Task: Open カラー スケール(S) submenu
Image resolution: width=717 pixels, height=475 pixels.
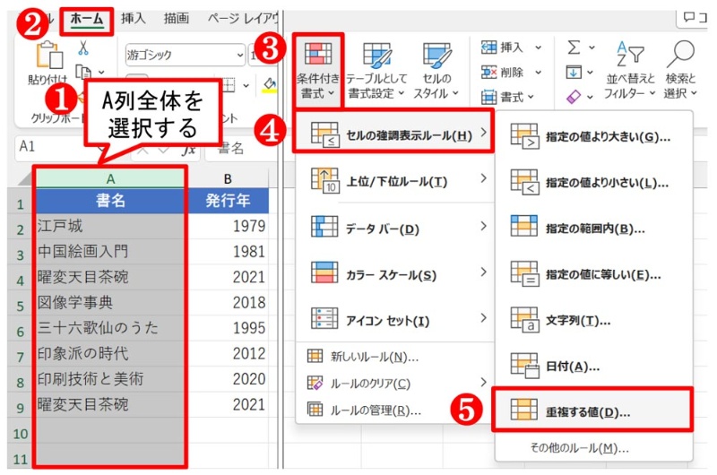Action: (395, 274)
